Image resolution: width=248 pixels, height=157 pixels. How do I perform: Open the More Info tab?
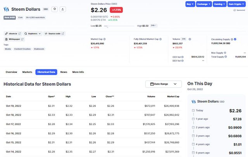click(x=78, y=72)
